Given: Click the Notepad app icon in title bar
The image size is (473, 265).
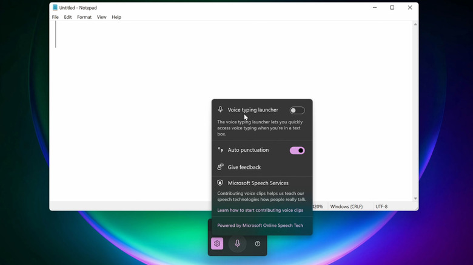Looking at the screenshot, I should (x=55, y=8).
